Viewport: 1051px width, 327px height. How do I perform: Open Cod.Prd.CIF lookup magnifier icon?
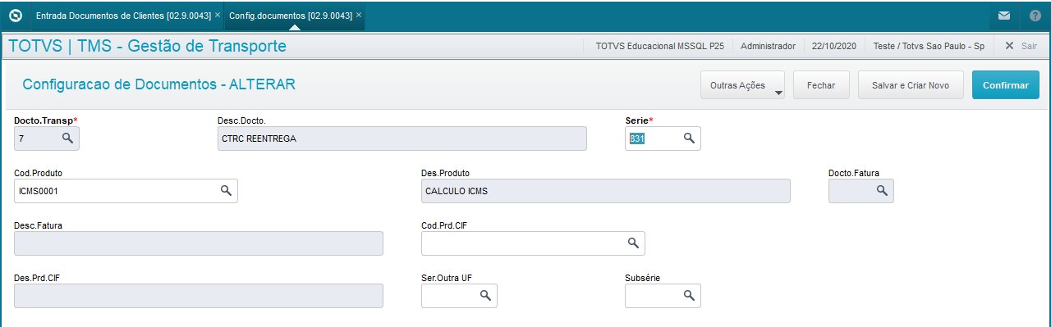pos(633,243)
